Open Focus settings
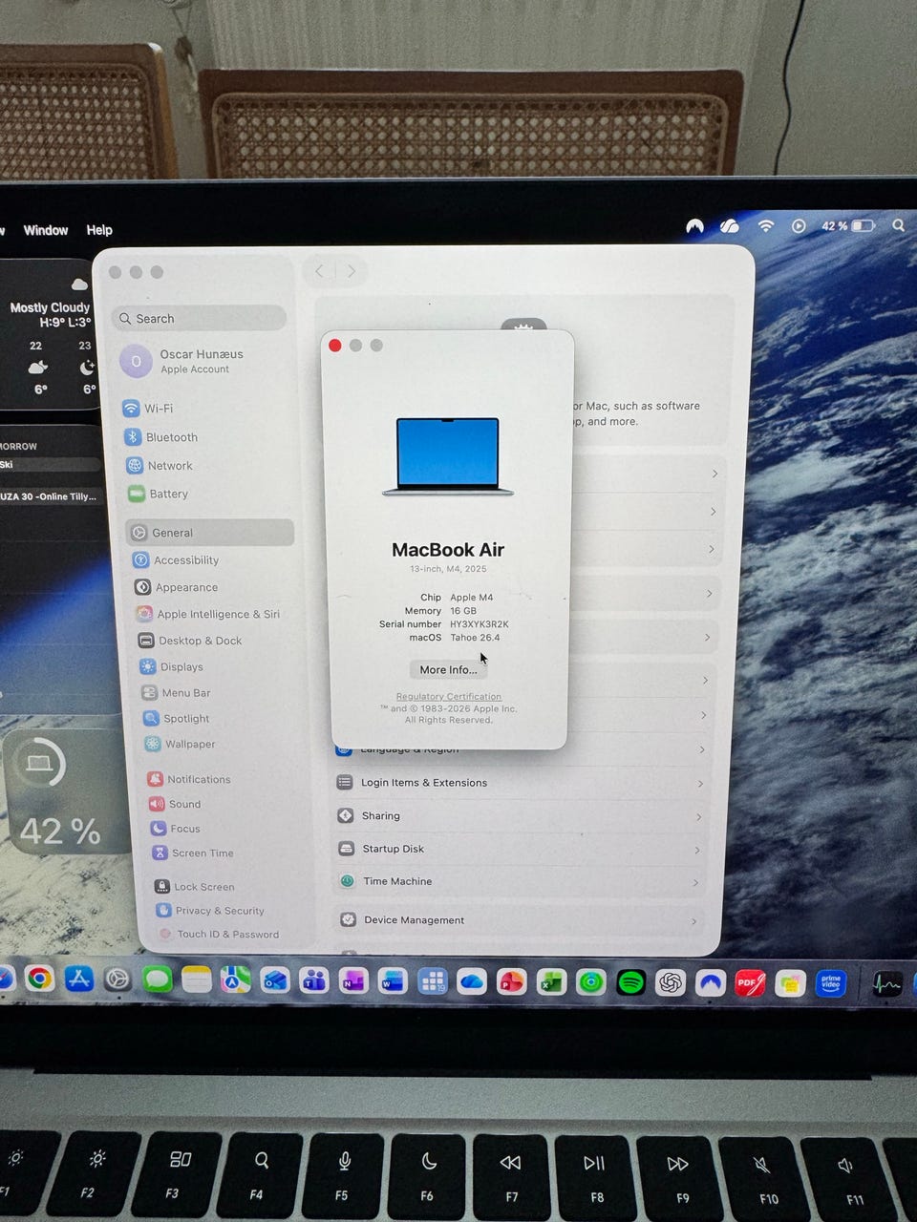917x1222 pixels. coord(176,829)
